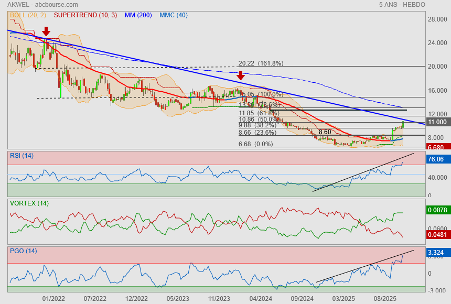The height and width of the screenshot is (304, 451).
Task: Toggle the MMC (40) legend label
Action: coord(173,15)
